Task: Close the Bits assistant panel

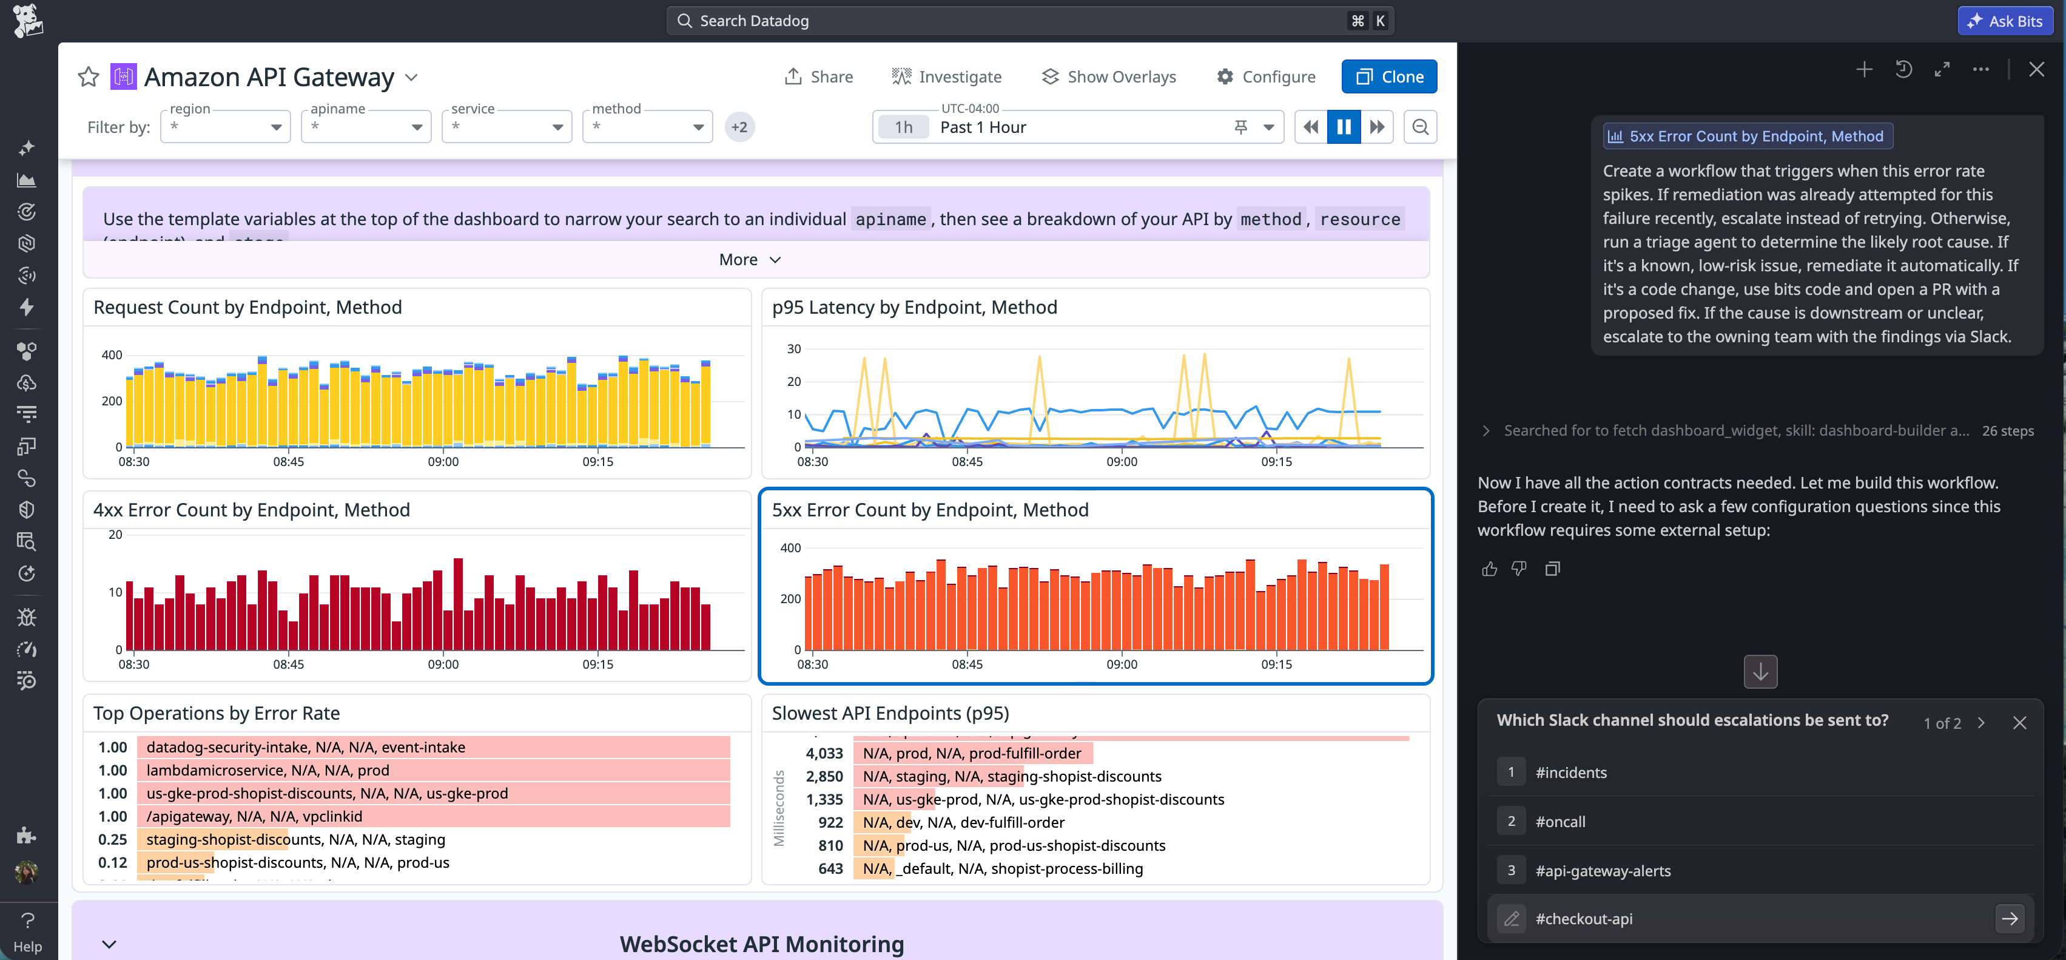Action: coord(2036,70)
